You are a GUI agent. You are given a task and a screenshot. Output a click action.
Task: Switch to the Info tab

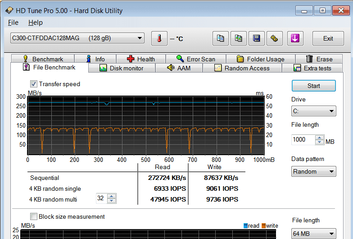[x=95, y=59]
